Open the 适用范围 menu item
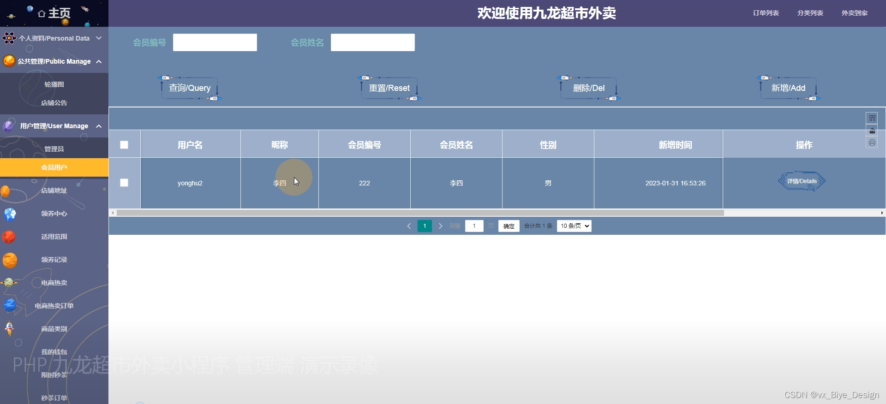 click(54, 237)
